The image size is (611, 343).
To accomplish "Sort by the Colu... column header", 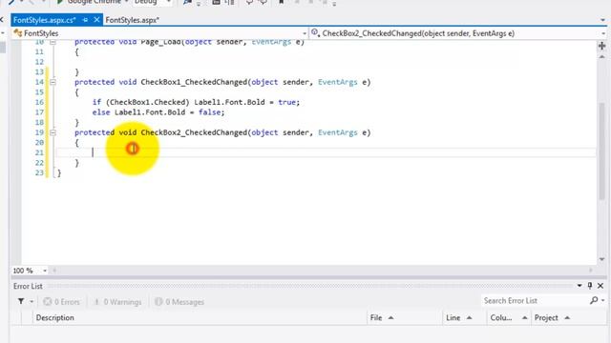I will pos(509,317).
